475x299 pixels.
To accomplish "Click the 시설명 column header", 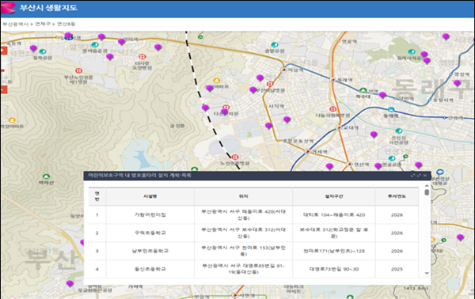I will [x=150, y=196].
